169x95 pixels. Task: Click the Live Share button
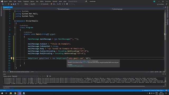click(x=160, y=4)
